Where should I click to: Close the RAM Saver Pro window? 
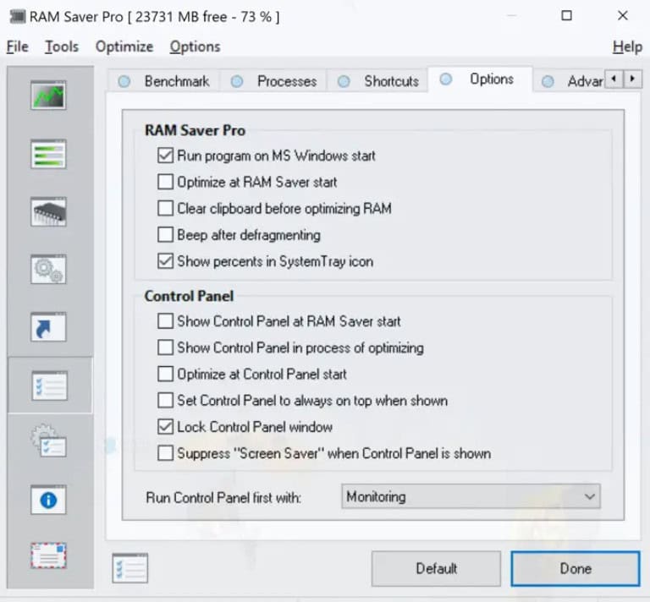[x=622, y=16]
